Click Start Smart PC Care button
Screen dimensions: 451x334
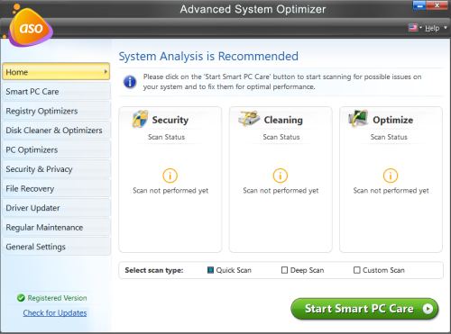364,309
